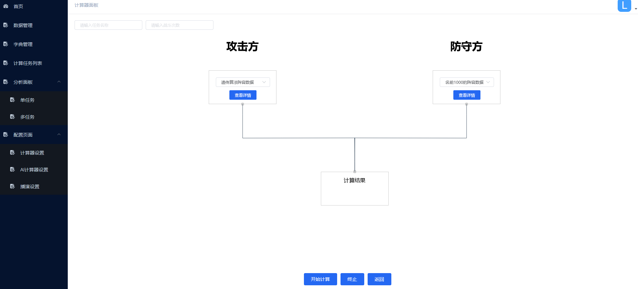This screenshot has width=638, height=289.
Task: Click the 攻击方 heading
Action: [242, 46]
